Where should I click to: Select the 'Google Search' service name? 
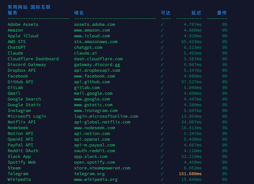[x=24, y=99]
